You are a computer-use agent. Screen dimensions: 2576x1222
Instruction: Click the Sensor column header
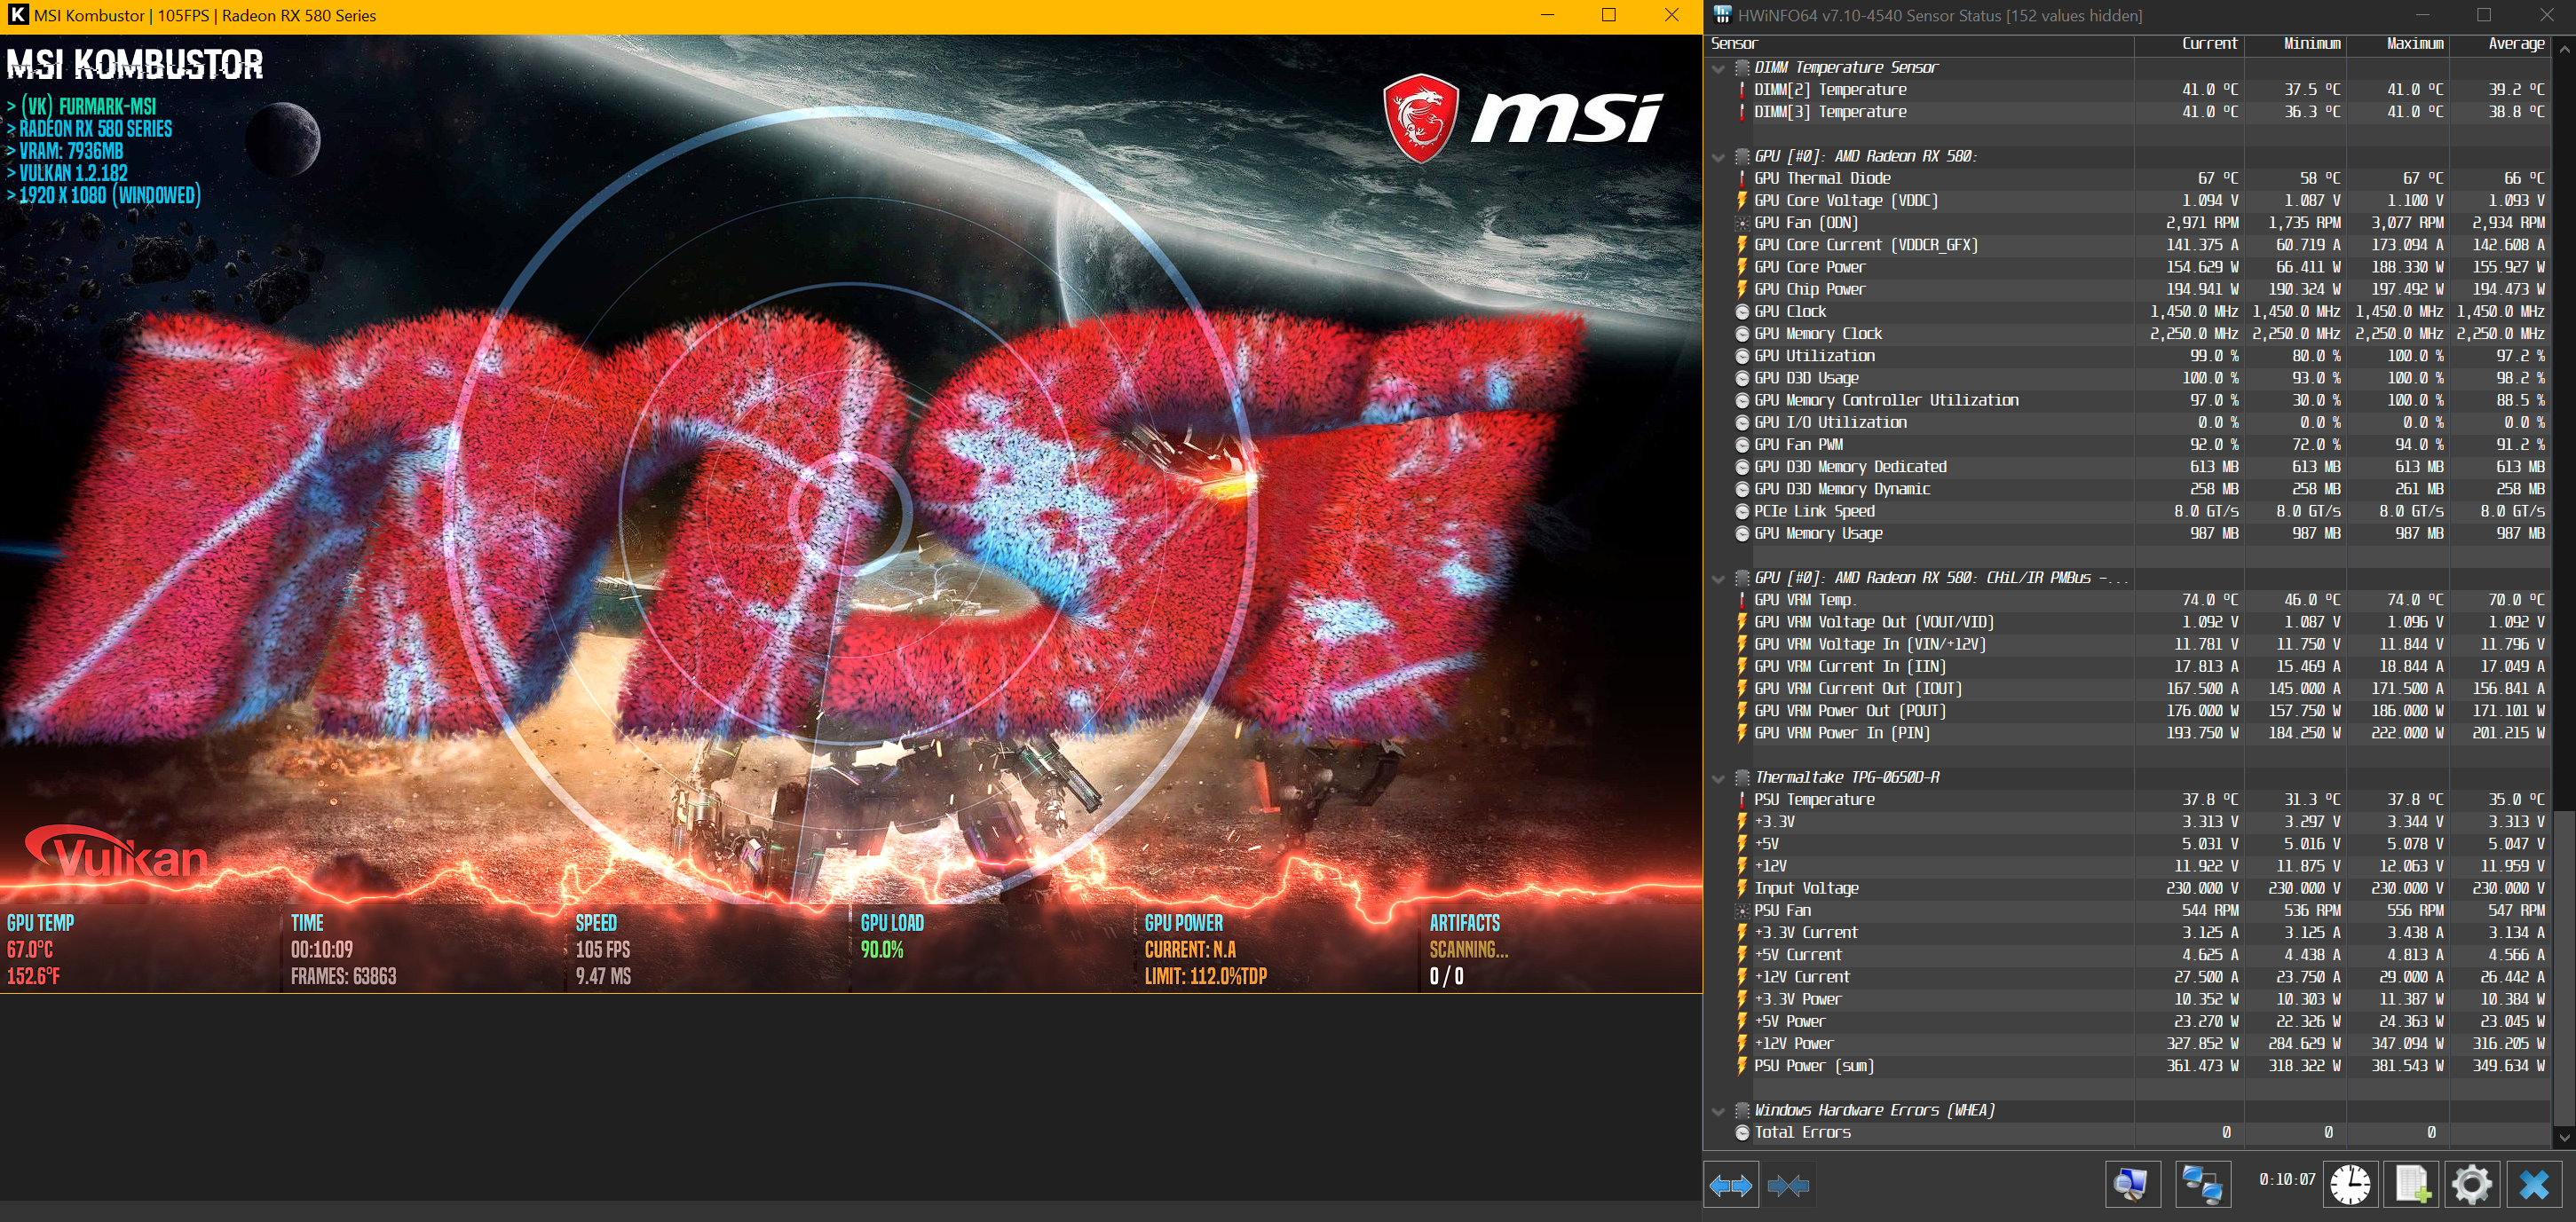(x=1735, y=44)
